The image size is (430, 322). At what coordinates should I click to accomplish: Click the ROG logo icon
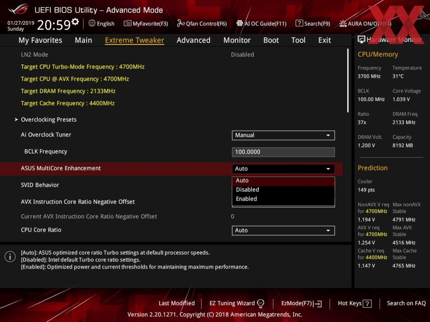(x=18, y=9)
